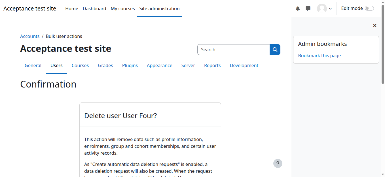Select the Server tab

(188, 65)
